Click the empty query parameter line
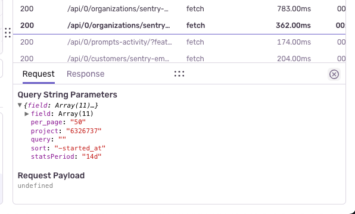This screenshot has width=355, height=214. [48, 140]
